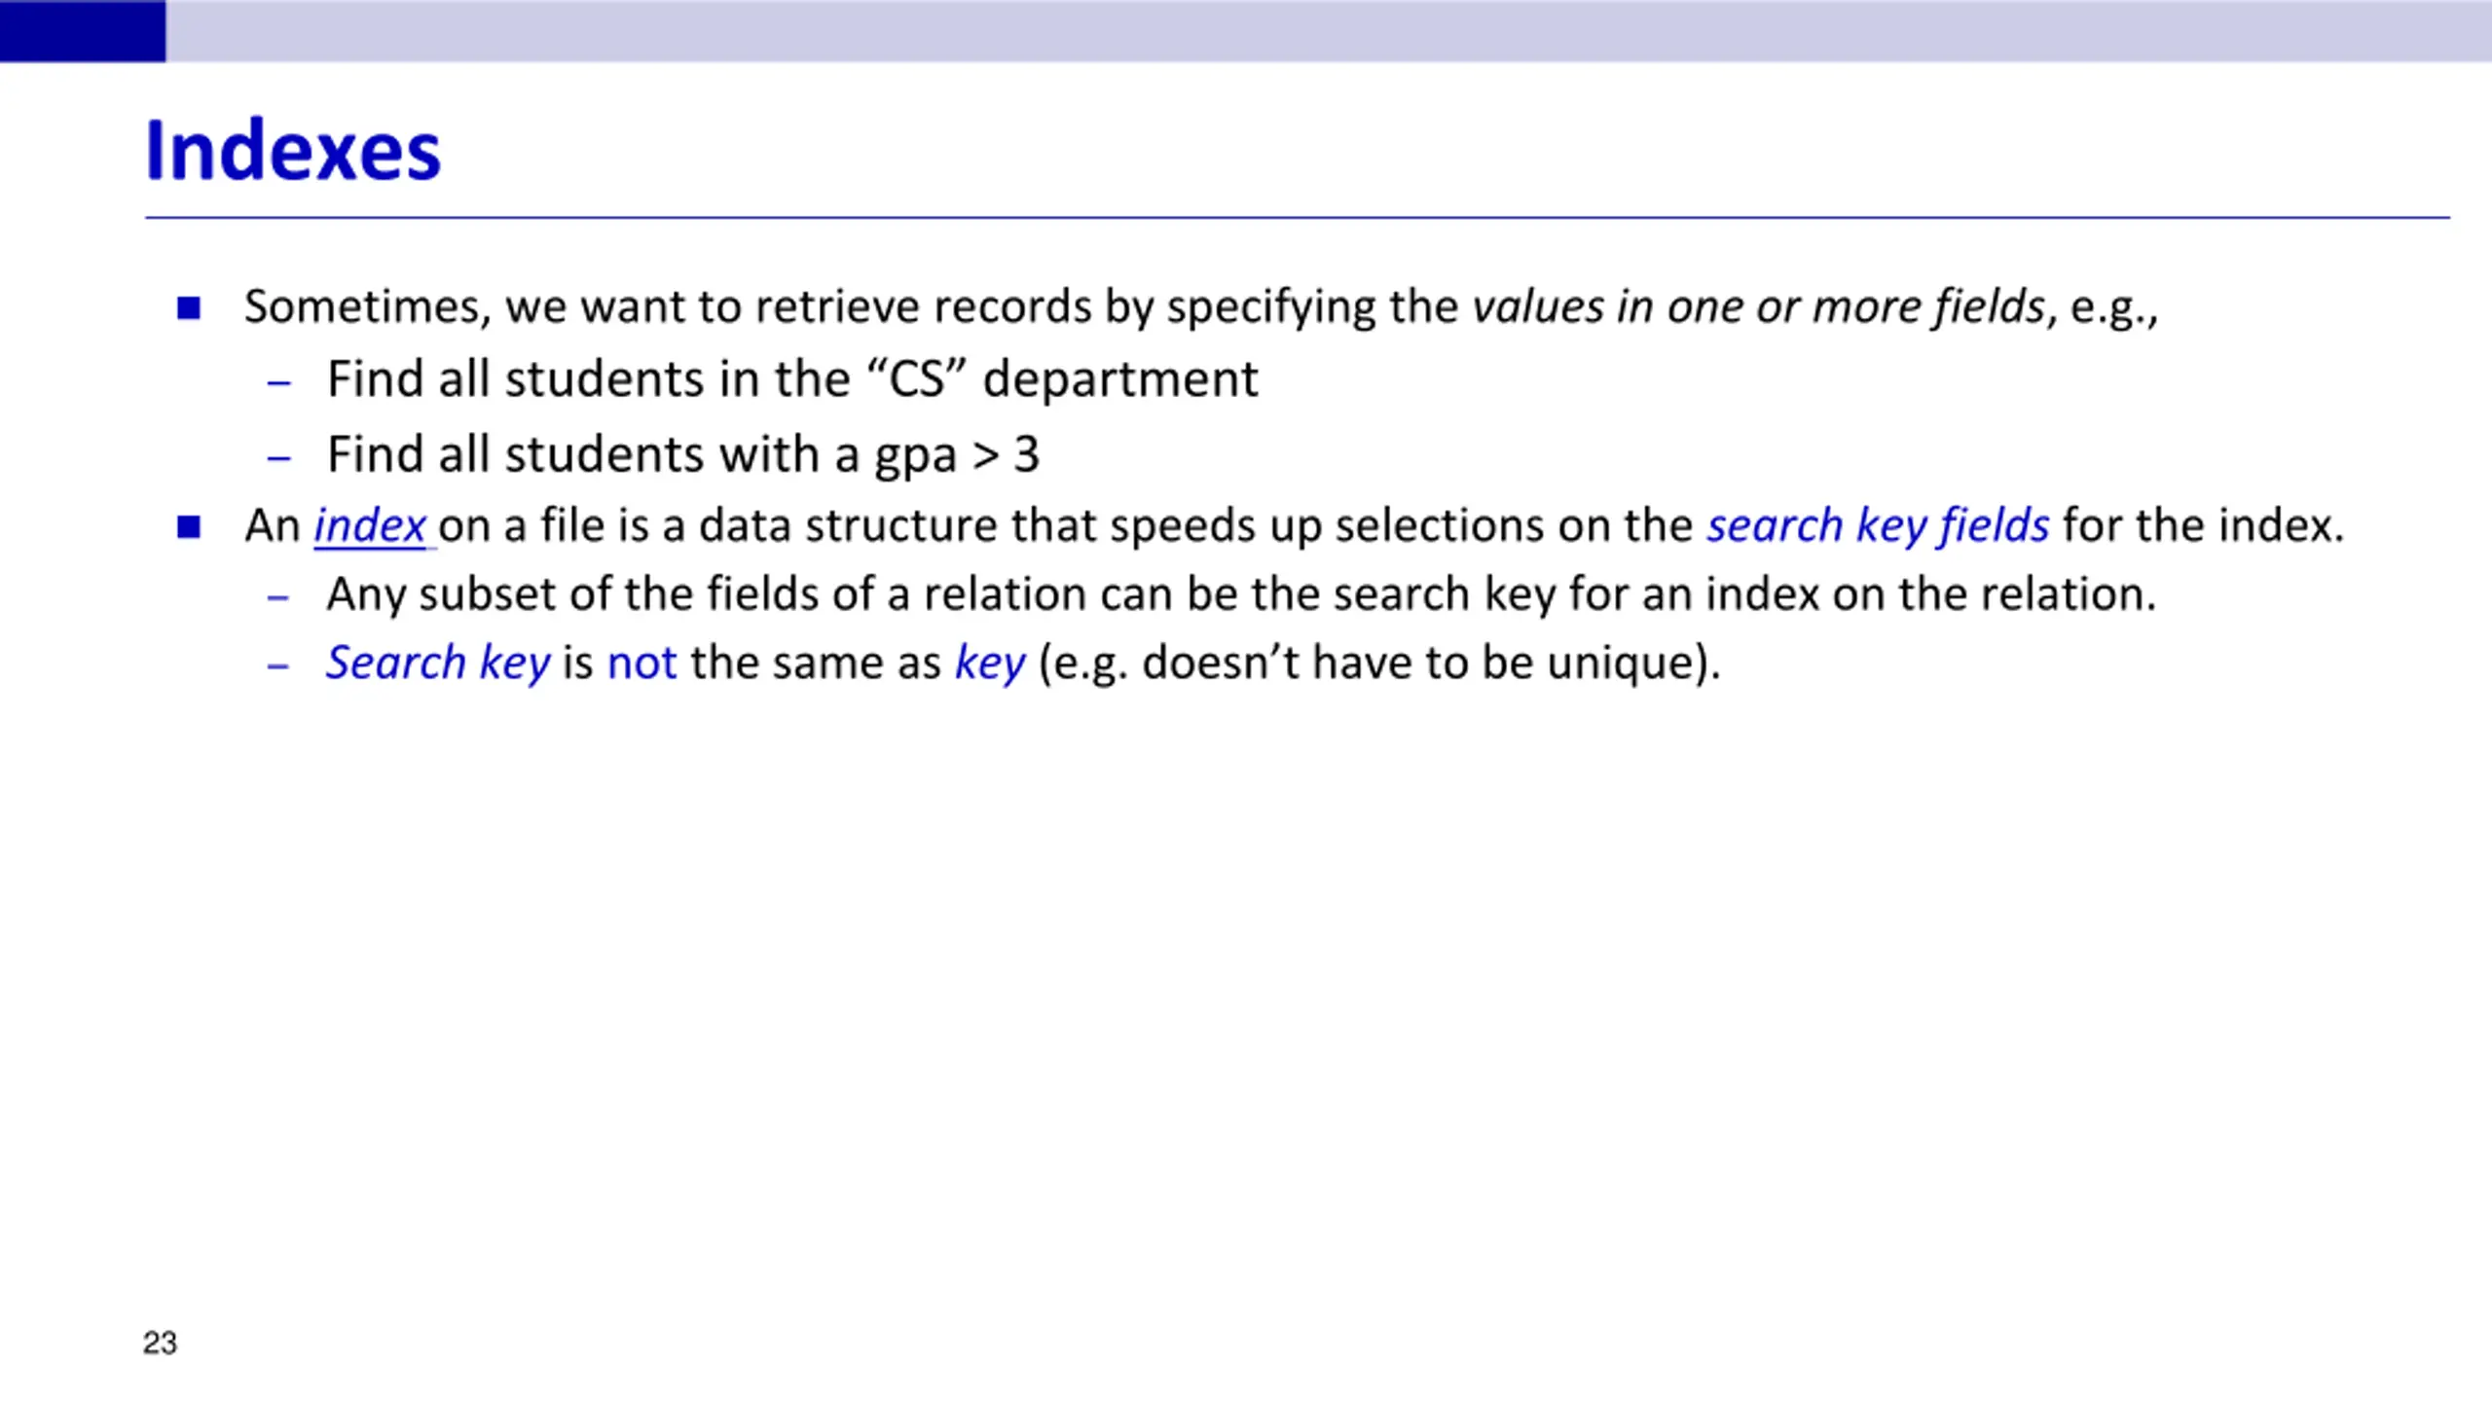Click the dash before 'Search key is not'
Image resolution: width=2492 pixels, height=1401 pixels.
[x=279, y=666]
